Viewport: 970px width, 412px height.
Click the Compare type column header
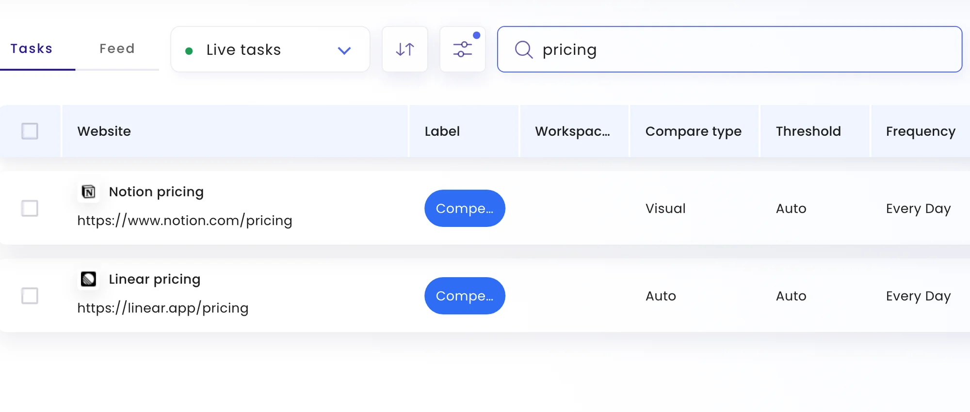click(x=694, y=131)
